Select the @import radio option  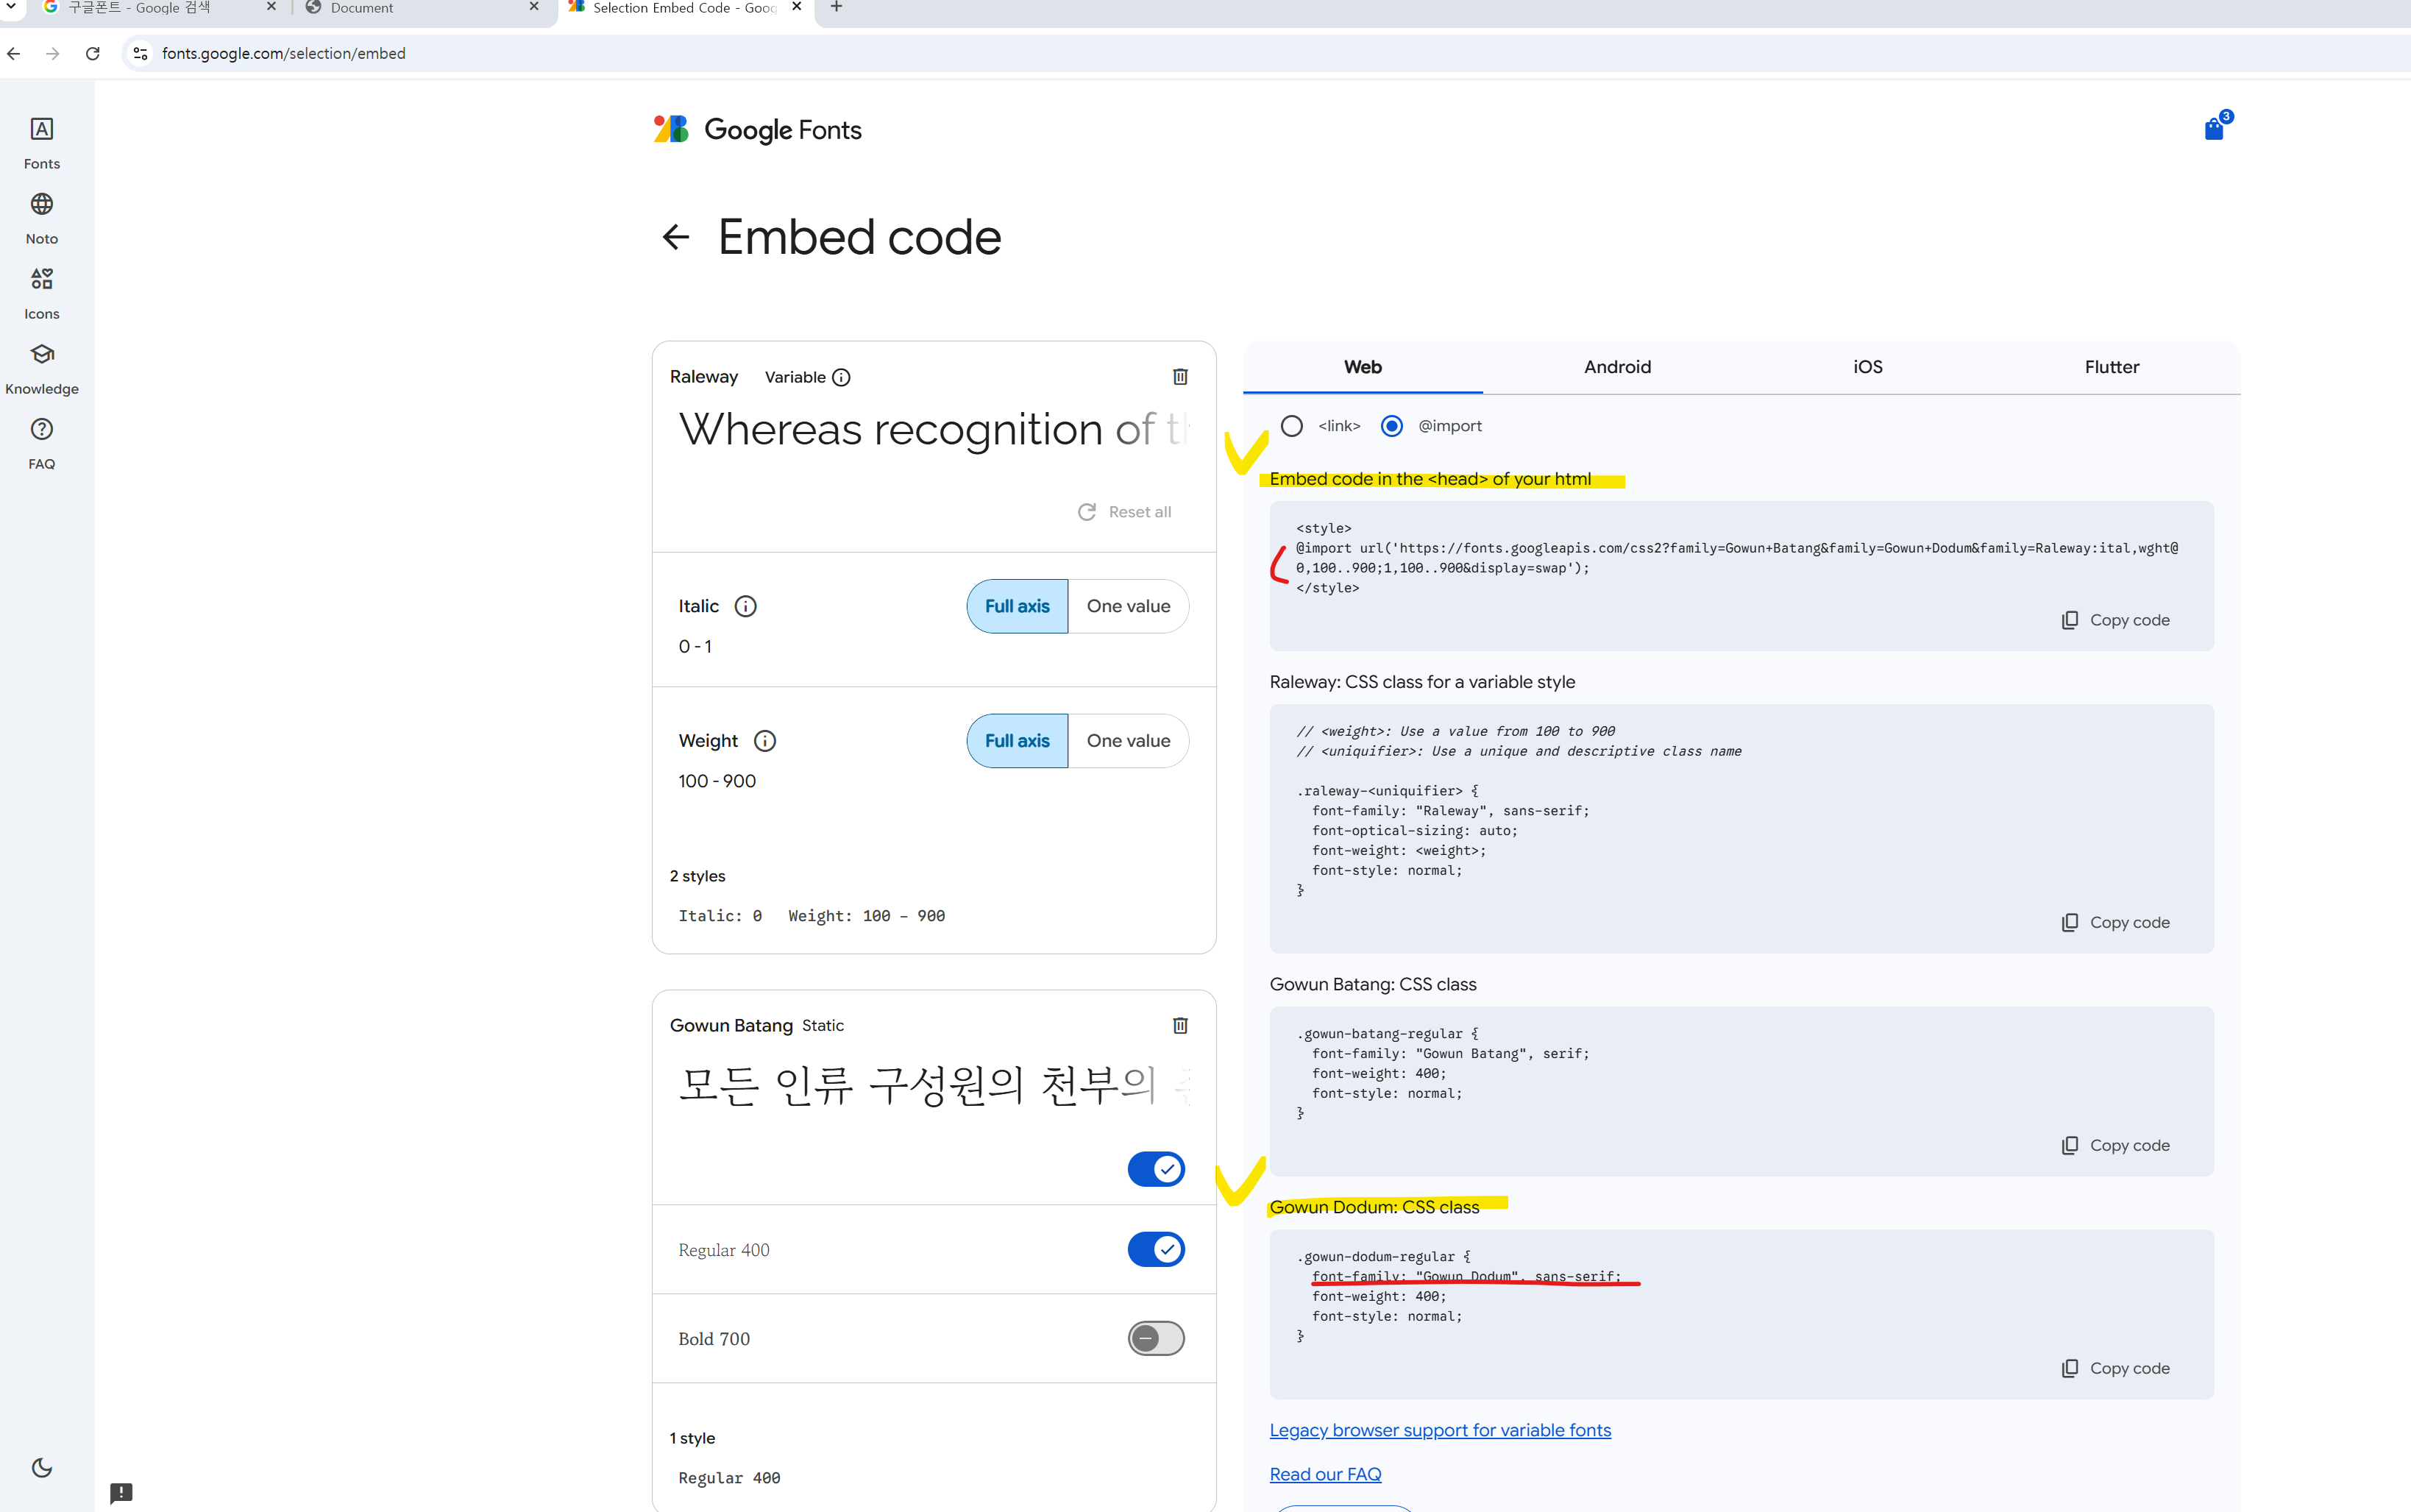(1391, 426)
